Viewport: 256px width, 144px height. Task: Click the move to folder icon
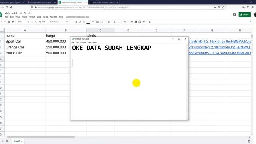coord(25,13)
